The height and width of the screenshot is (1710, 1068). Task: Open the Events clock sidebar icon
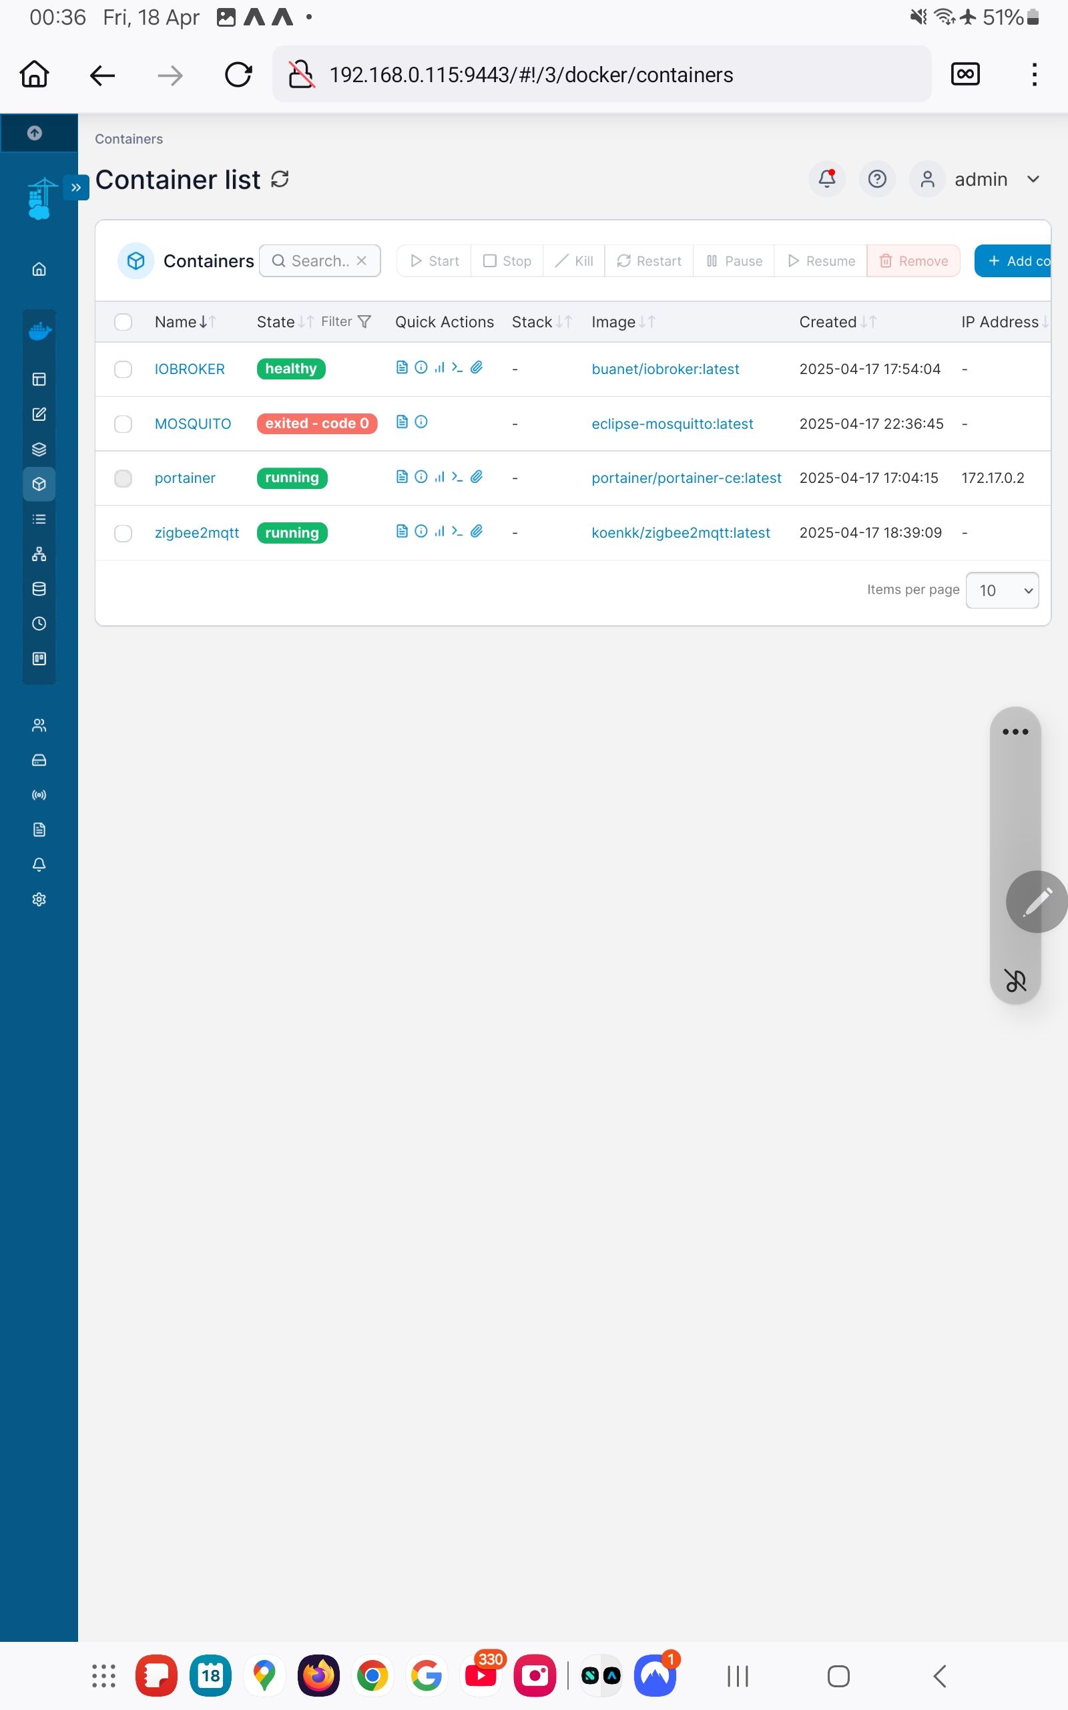[39, 624]
